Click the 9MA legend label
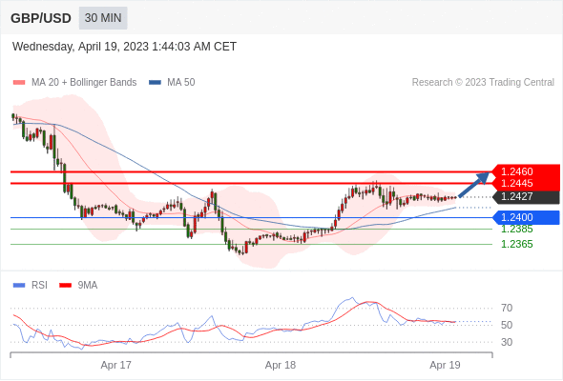Viewport: 563px width, 381px height. pos(88,286)
